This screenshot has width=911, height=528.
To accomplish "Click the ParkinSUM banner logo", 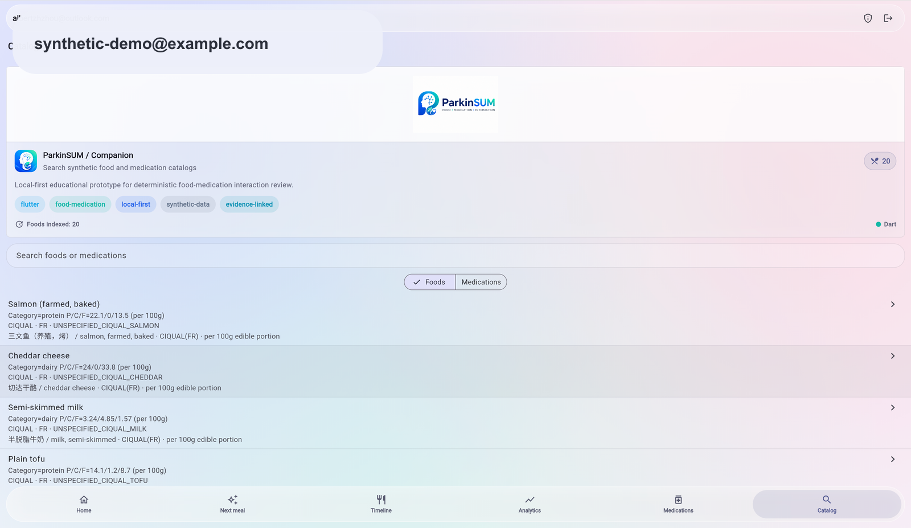I will [x=455, y=104].
